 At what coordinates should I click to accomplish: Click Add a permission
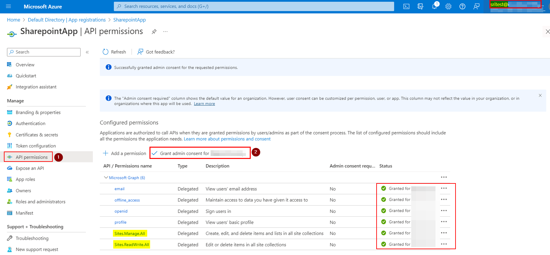coord(125,153)
